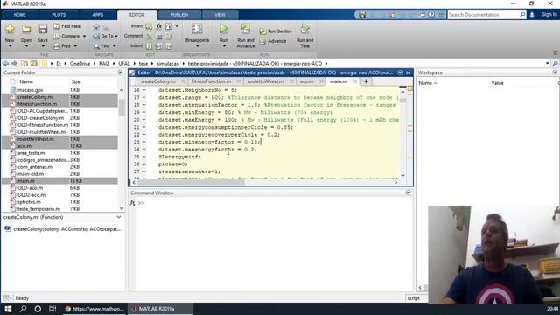
Task: Click the Run and Advance icon
Action: [245, 29]
